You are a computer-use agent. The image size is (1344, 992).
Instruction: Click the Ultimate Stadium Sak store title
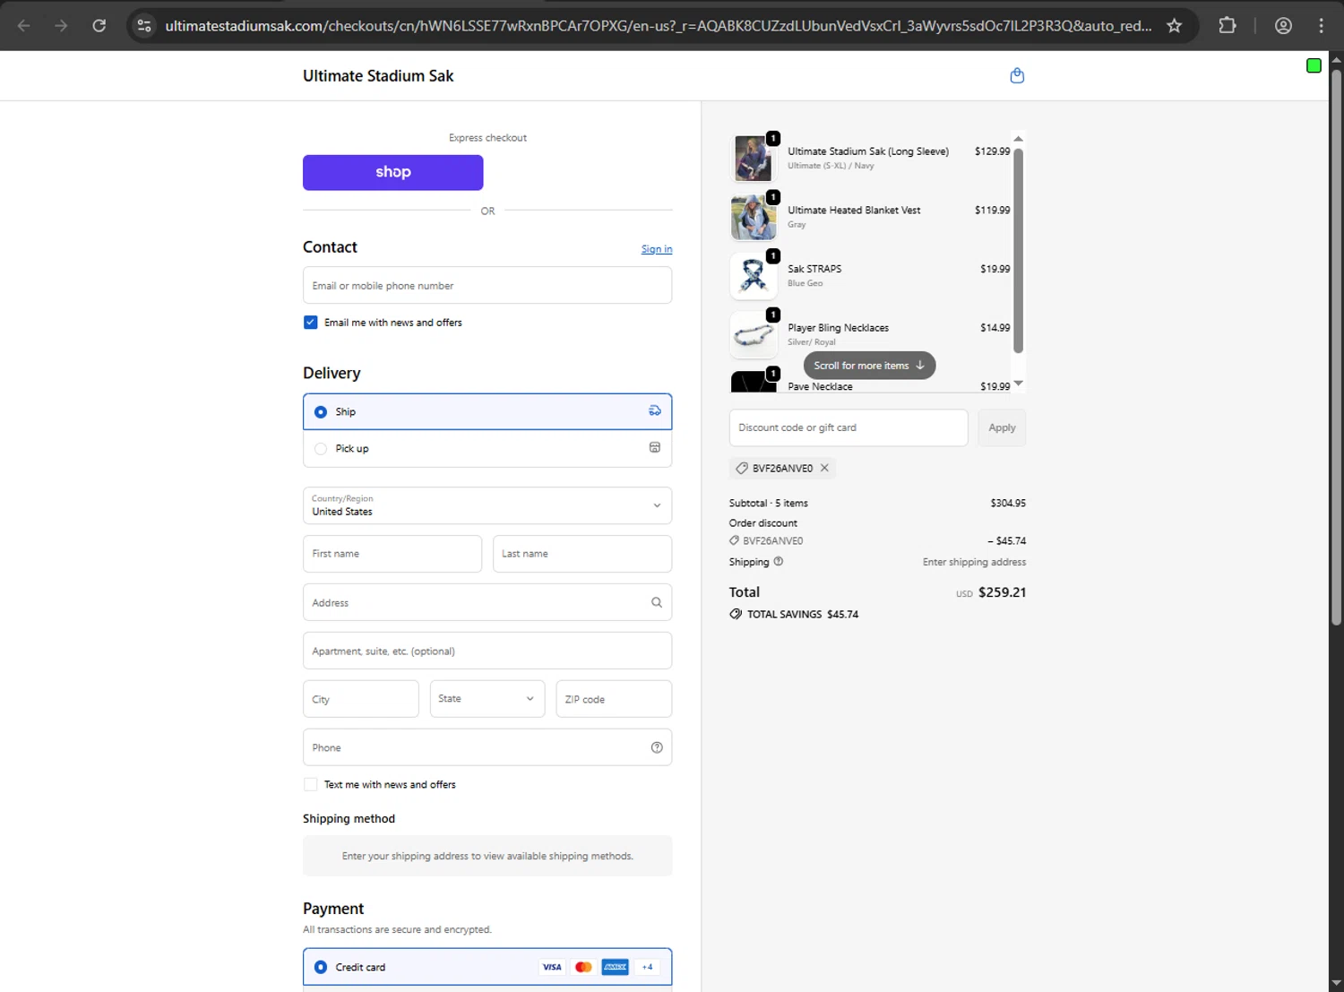[378, 76]
